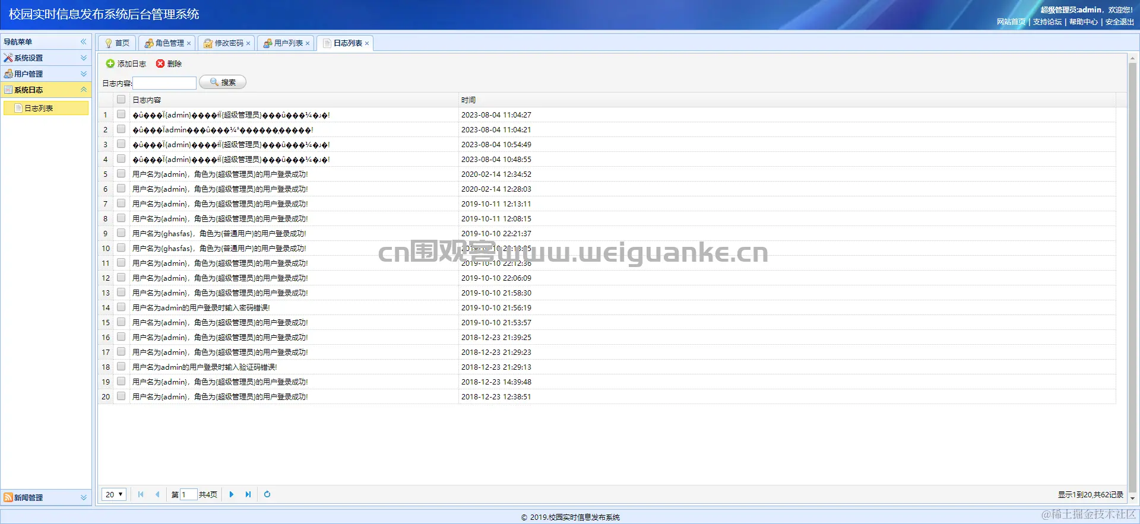Expand the 系统设置 accordion section

pyautogui.click(x=83, y=58)
